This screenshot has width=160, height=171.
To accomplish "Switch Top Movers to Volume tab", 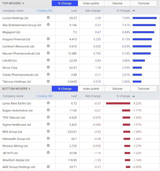I will point(117,3).
